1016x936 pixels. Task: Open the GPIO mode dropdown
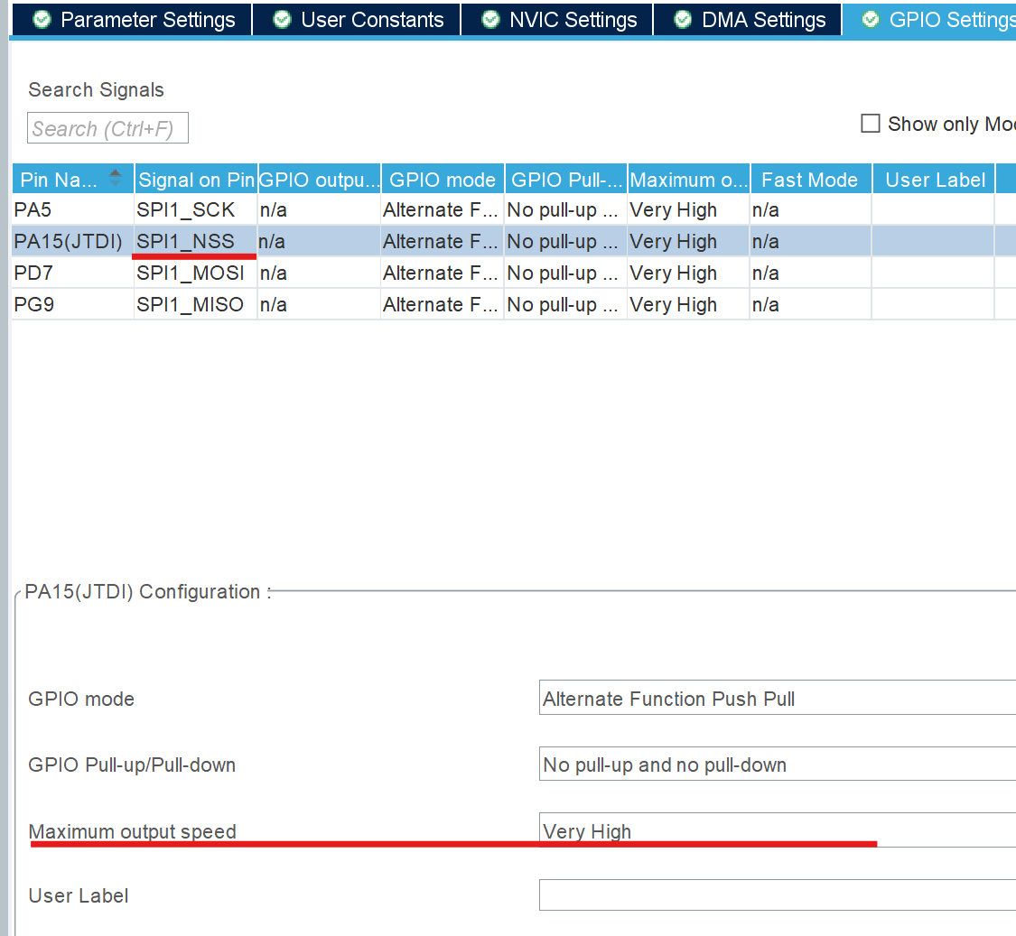pos(777,698)
